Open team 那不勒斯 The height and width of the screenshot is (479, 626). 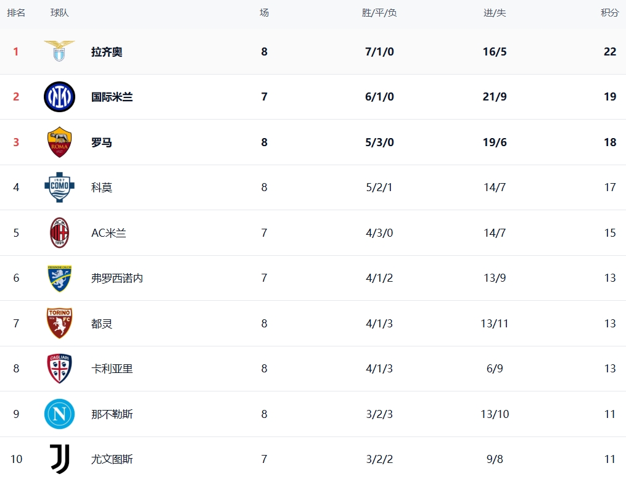tap(112, 414)
